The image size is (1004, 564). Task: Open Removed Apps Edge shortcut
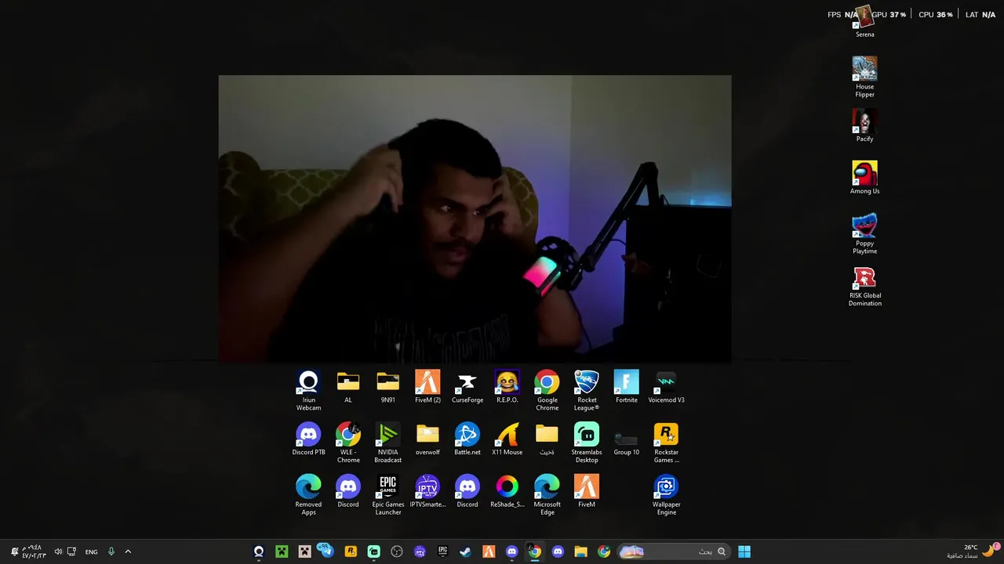(308, 495)
